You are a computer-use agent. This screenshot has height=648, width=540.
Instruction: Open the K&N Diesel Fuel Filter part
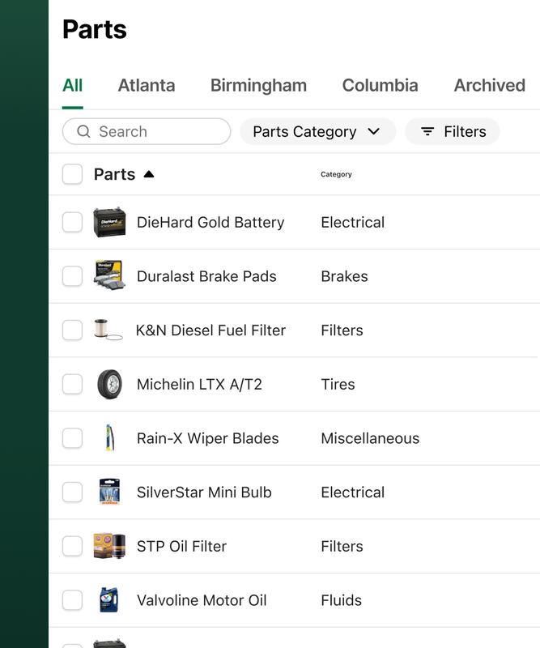pos(210,330)
